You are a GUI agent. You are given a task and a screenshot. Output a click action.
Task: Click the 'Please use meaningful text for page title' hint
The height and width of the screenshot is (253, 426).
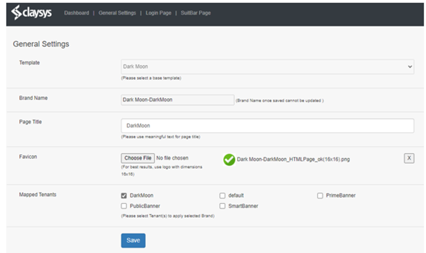coord(161,137)
